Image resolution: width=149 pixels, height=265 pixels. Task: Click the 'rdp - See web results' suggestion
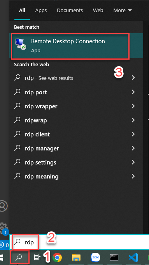76,78
